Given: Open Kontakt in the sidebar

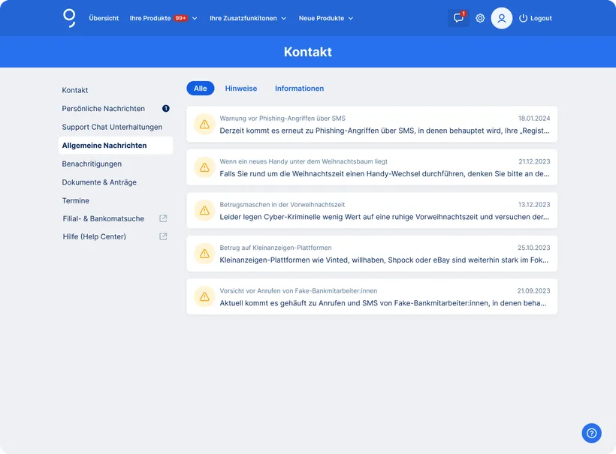Looking at the screenshot, I should click(75, 90).
